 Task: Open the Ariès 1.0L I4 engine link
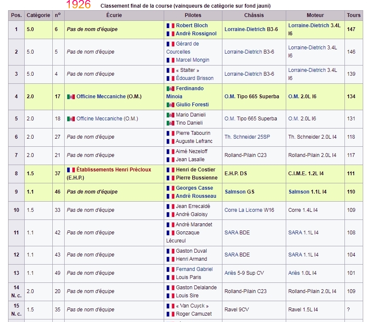pyautogui.click(x=294, y=273)
